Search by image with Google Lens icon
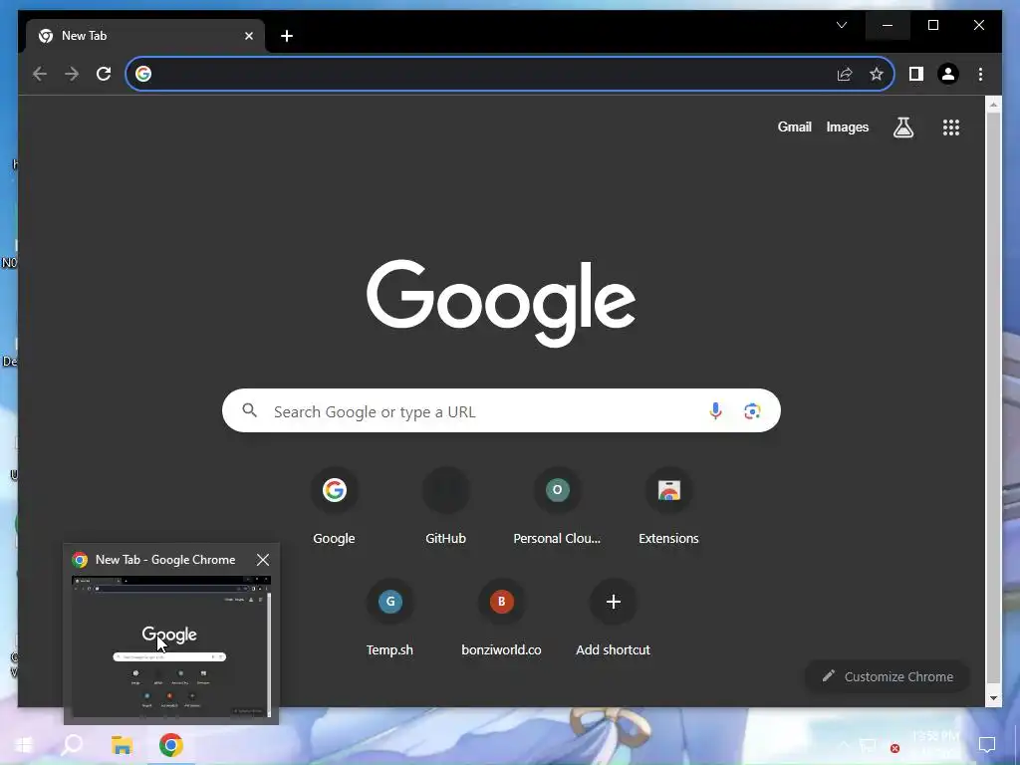This screenshot has width=1020, height=765. [752, 410]
